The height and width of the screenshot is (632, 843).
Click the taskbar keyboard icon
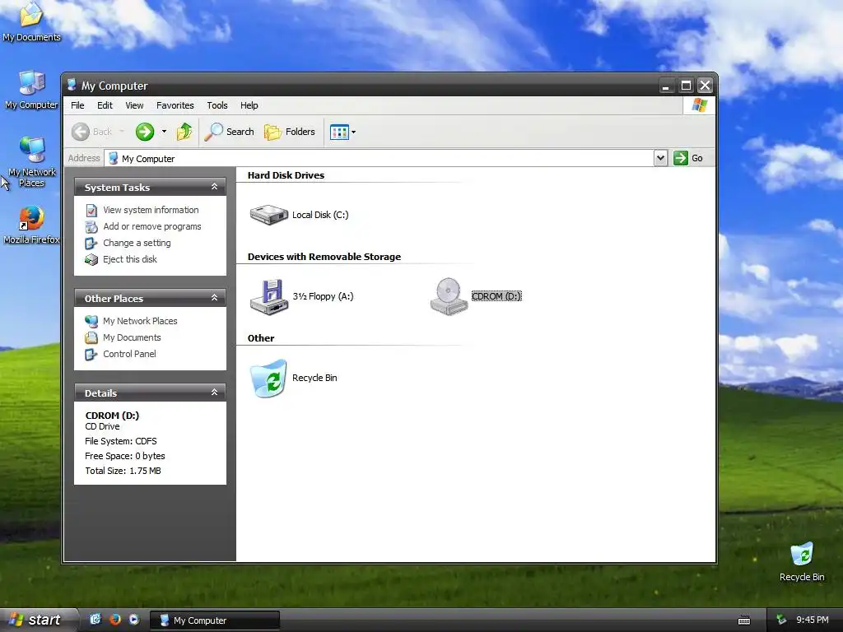(x=744, y=620)
